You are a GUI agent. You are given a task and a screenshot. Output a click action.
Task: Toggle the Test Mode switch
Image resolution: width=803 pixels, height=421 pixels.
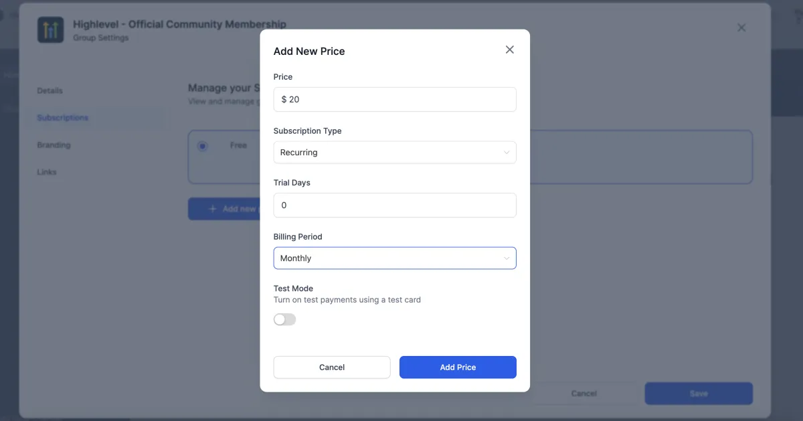click(x=284, y=320)
